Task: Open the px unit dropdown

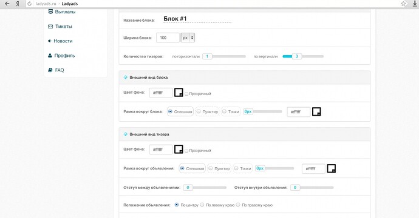Action: coord(188,38)
